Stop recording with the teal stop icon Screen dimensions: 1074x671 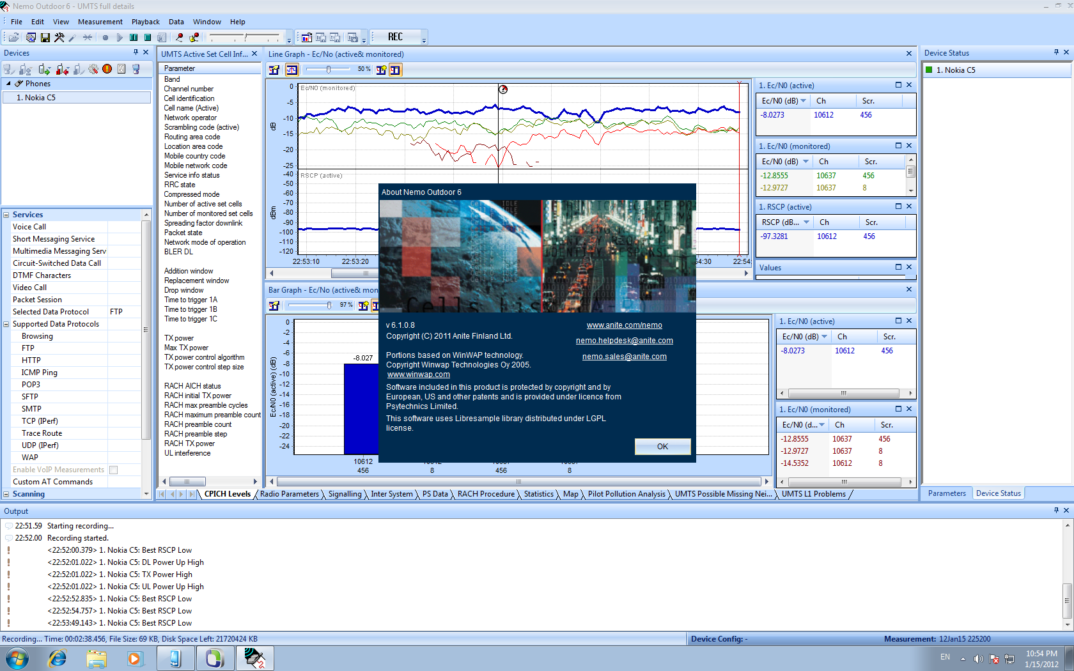click(x=148, y=38)
